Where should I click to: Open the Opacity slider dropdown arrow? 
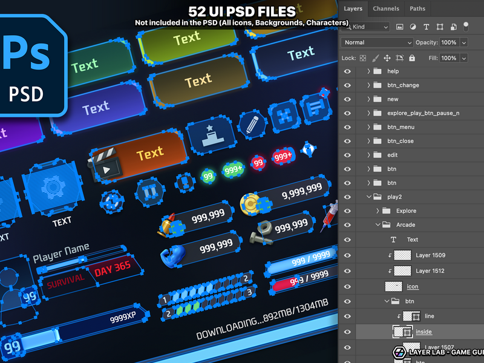point(464,42)
